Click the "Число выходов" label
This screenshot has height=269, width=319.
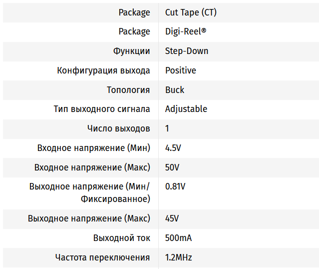[118, 128]
